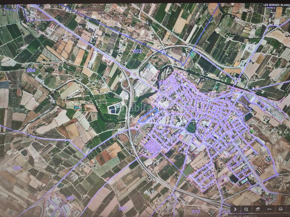Click the partially visible rightmost toolbar button
Screen dimensions: 290x217
(288, 209)
